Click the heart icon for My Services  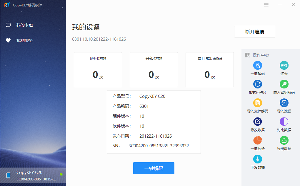(x=8, y=40)
